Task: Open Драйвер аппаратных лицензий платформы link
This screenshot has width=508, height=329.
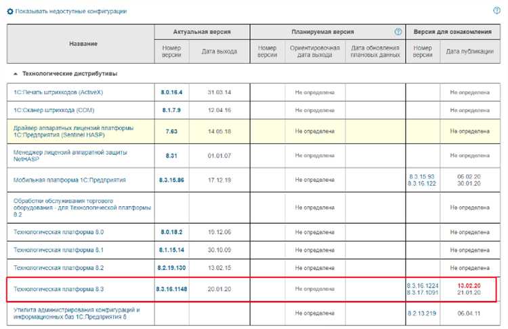Action: click(73, 131)
